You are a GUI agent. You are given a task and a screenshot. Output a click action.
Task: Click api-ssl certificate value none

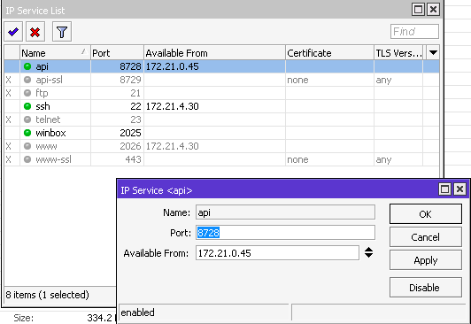click(x=297, y=80)
